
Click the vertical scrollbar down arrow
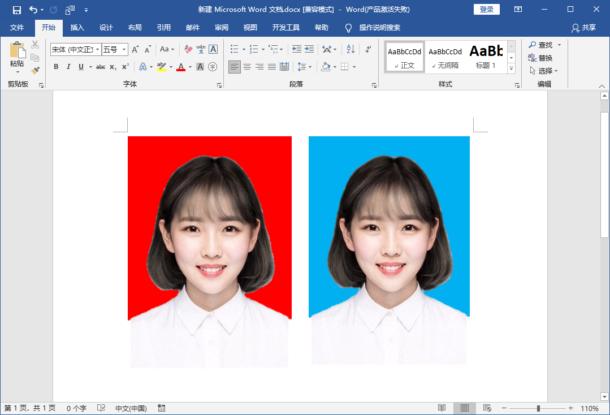tap(604, 397)
